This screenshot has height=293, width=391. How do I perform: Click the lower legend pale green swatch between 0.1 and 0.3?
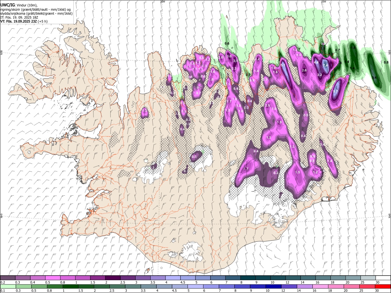(x=8, y=286)
